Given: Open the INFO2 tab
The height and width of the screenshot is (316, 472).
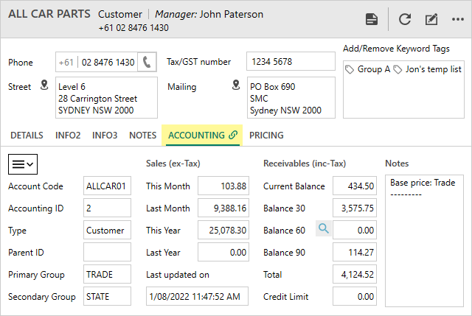Looking at the screenshot, I should 68,136.
